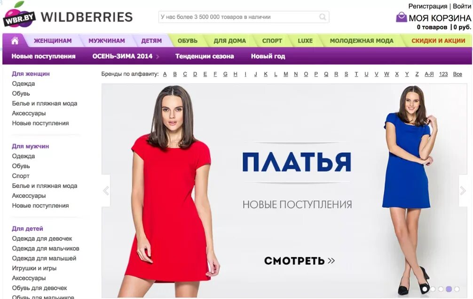Image resolution: width=473 pixels, height=299 pixels.
Task: Click the Регистрация link
Action: tap(427, 6)
